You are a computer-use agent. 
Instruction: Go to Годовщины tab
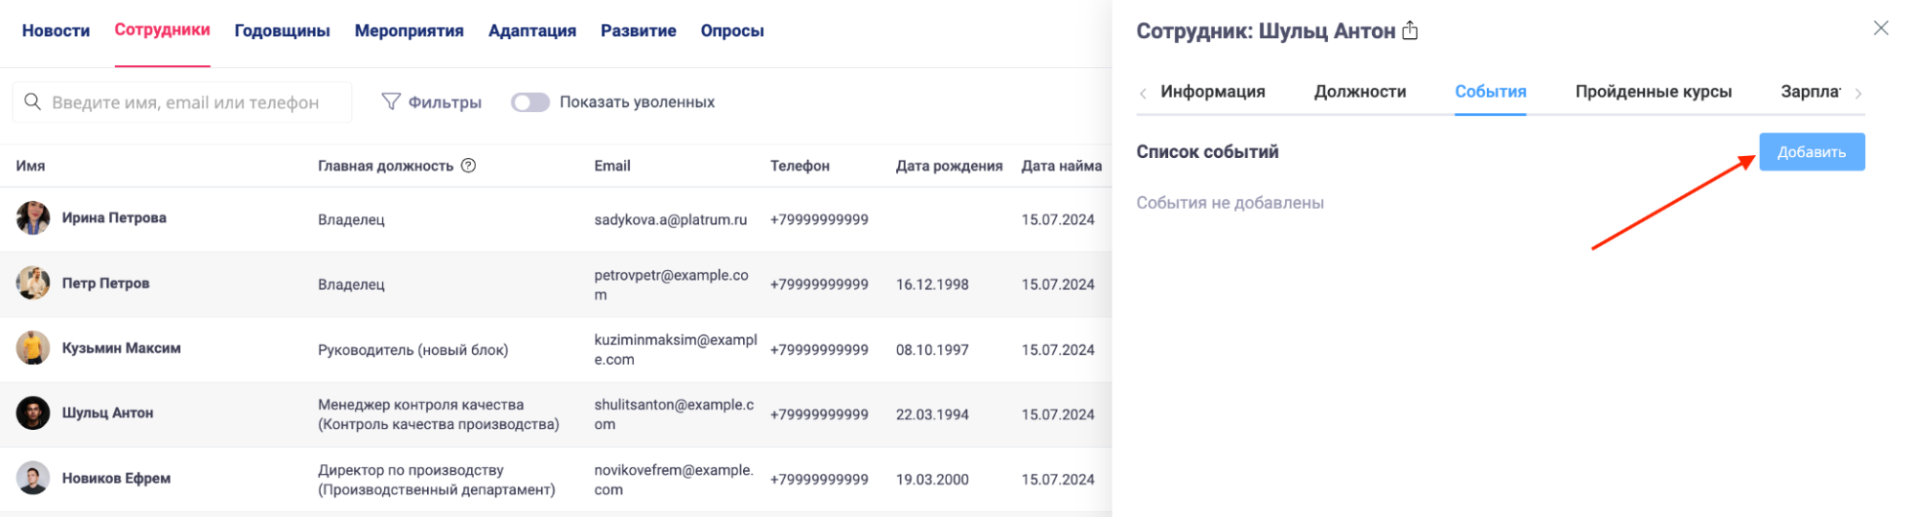click(x=282, y=31)
